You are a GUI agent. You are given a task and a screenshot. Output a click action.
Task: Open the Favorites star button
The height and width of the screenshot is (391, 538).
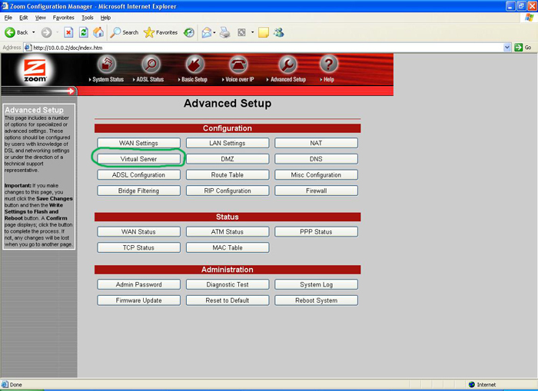161,32
